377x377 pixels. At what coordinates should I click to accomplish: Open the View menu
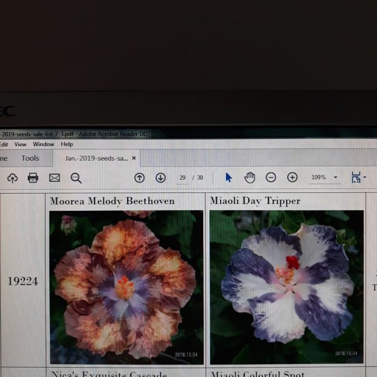coord(21,144)
